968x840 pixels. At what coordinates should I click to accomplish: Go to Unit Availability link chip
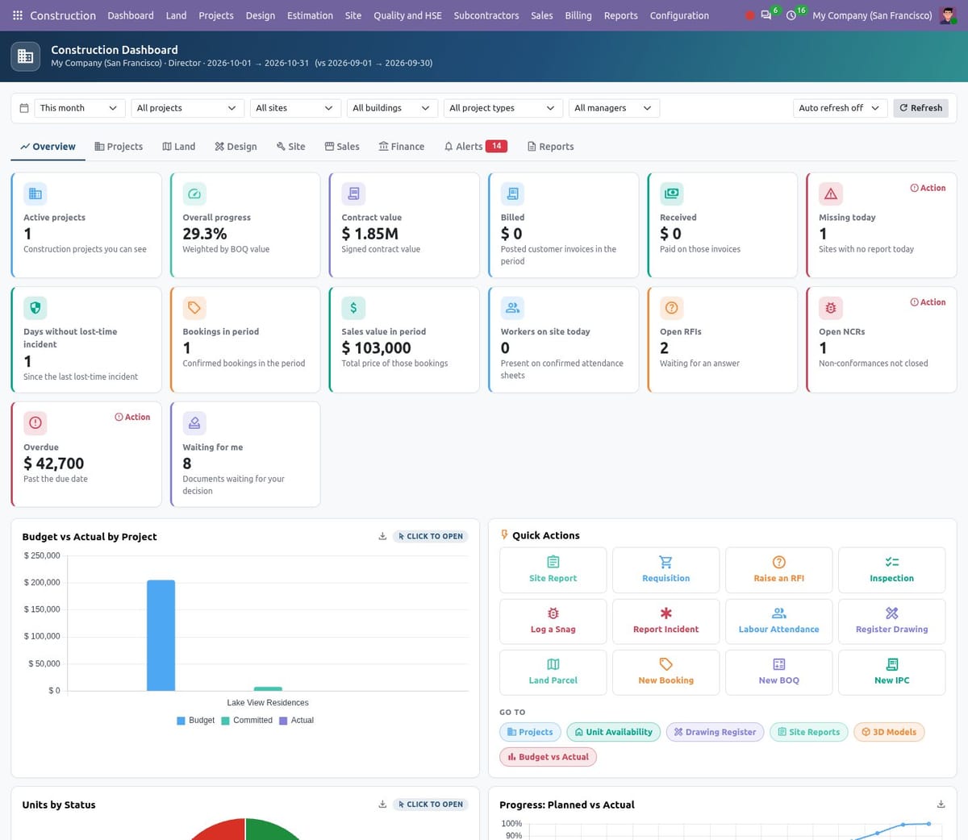point(614,732)
